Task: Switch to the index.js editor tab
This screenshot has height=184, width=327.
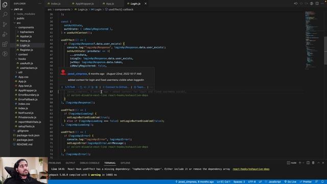Action: [56, 4]
